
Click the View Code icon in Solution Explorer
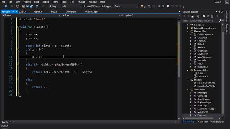(x=217, y=16)
